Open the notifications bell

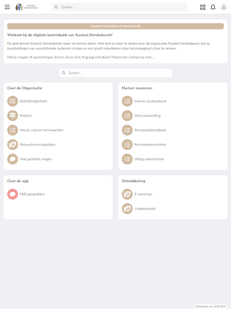click(x=213, y=7)
